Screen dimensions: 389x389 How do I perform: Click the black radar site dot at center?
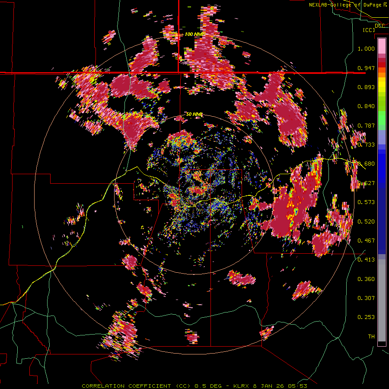tap(195, 193)
